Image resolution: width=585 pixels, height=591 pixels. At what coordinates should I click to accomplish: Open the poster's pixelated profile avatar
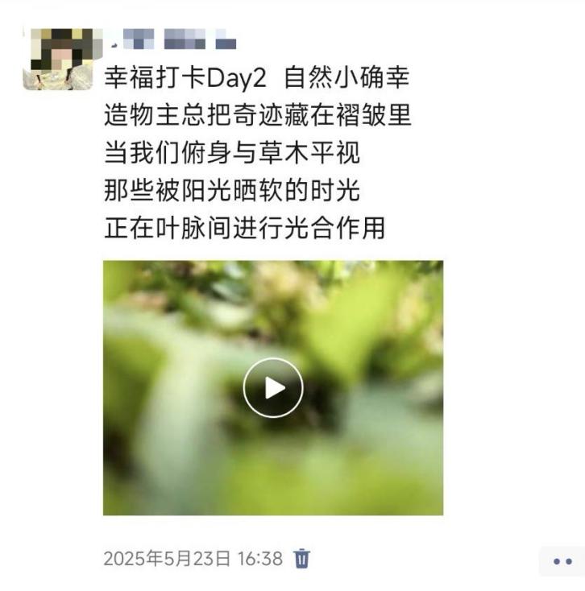coord(58,59)
